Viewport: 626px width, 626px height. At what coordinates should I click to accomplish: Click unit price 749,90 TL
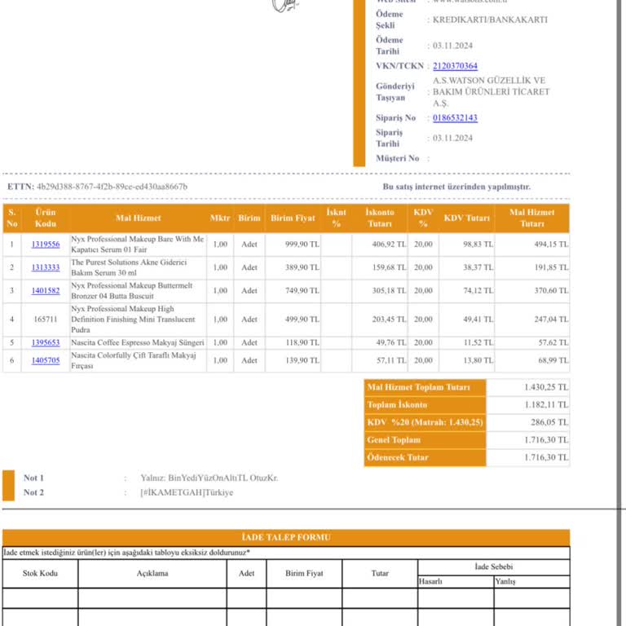coord(302,291)
